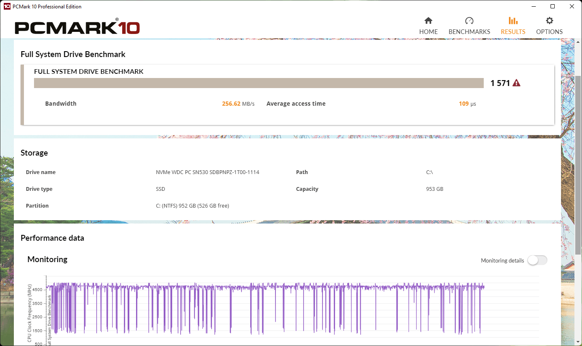
Task: Click the CPU Clock Frequency (MHz) axis label
Action: coord(30,313)
